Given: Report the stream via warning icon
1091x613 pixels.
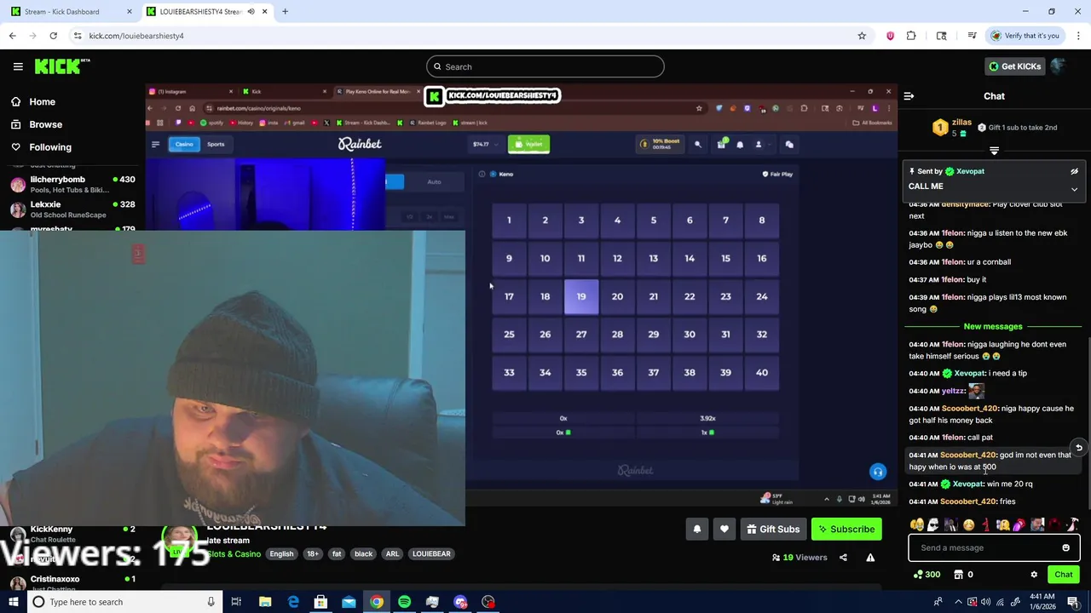Looking at the screenshot, I should [x=870, y=558].
